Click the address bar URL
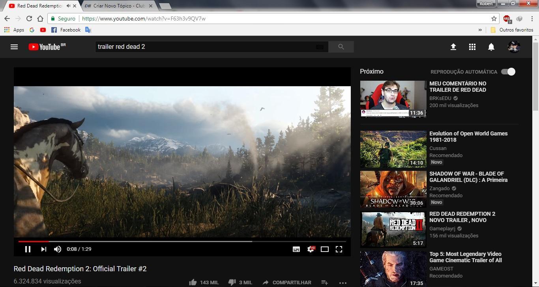Image resolution: width=539 pixels, height=287 pixels. pyautogui.click(x=144, y=19)
